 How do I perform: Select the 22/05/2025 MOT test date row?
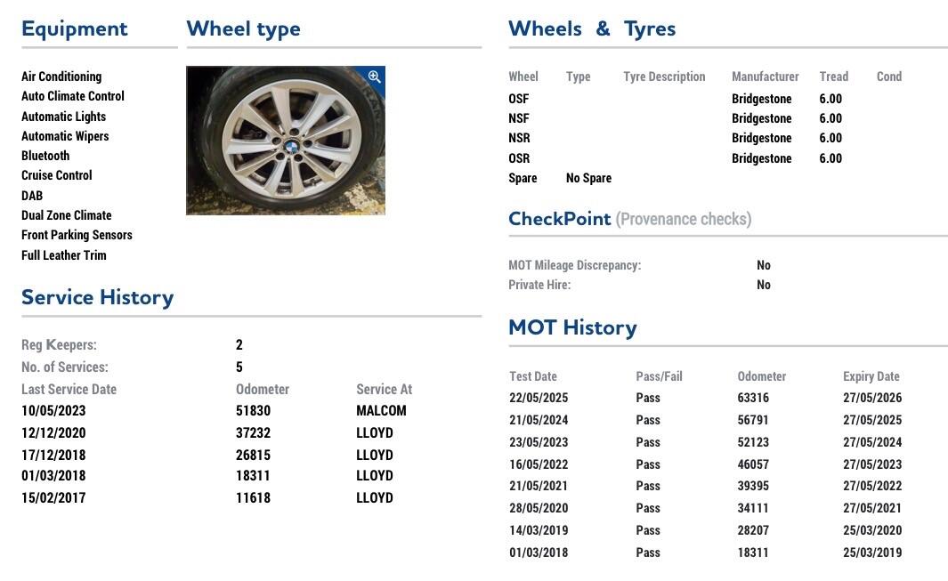(539, 398)
